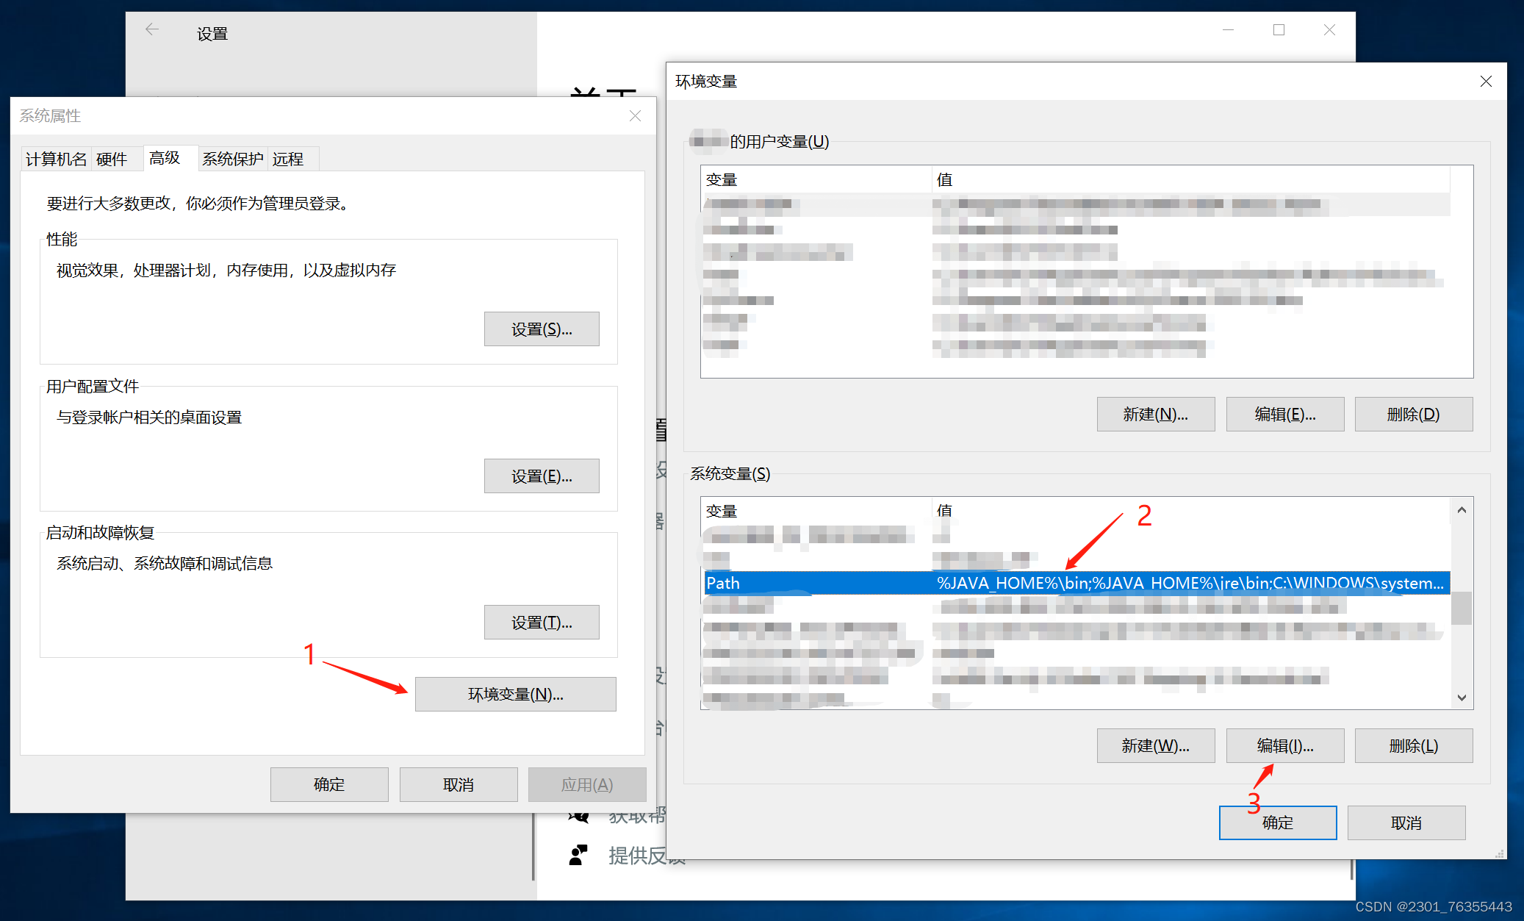Cancel the 系统属性 dialog
The image size is (1524, 921).
click(459, 784)
